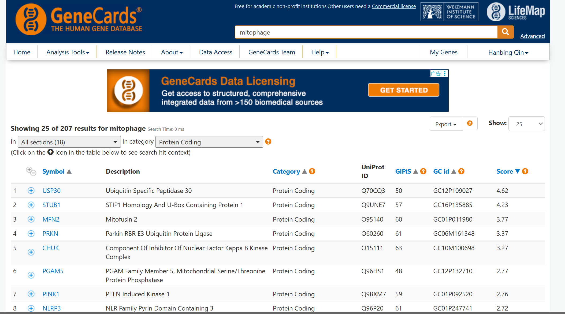Click expand/collapse all rows icon in header
This screenshot has height=314, width=565.
(x=31, y=171)
